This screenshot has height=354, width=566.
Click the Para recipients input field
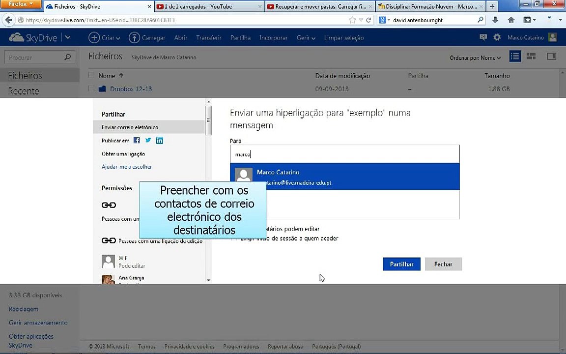point(345,154)
